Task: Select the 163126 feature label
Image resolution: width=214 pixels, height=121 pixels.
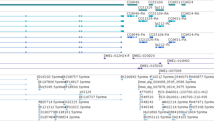Action: [85, 92]
